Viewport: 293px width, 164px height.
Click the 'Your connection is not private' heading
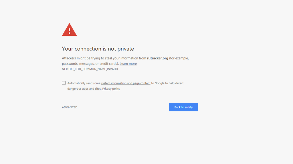click(98, 49)
